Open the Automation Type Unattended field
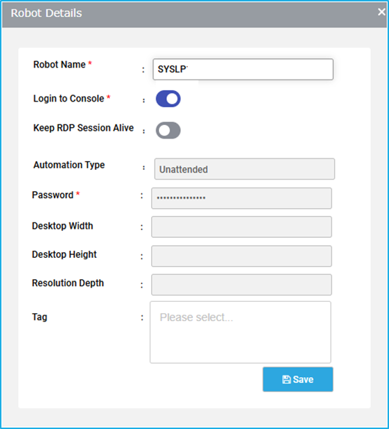The image size is (389, 429). click(244, 169)
